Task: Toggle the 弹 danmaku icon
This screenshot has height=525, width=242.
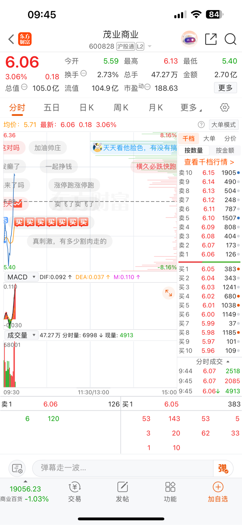Action: [223, 468]
